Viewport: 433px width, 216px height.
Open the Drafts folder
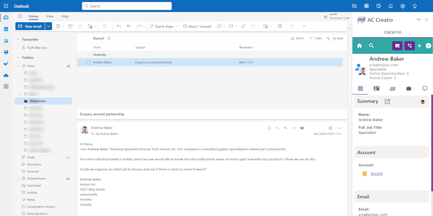(31, 157)
